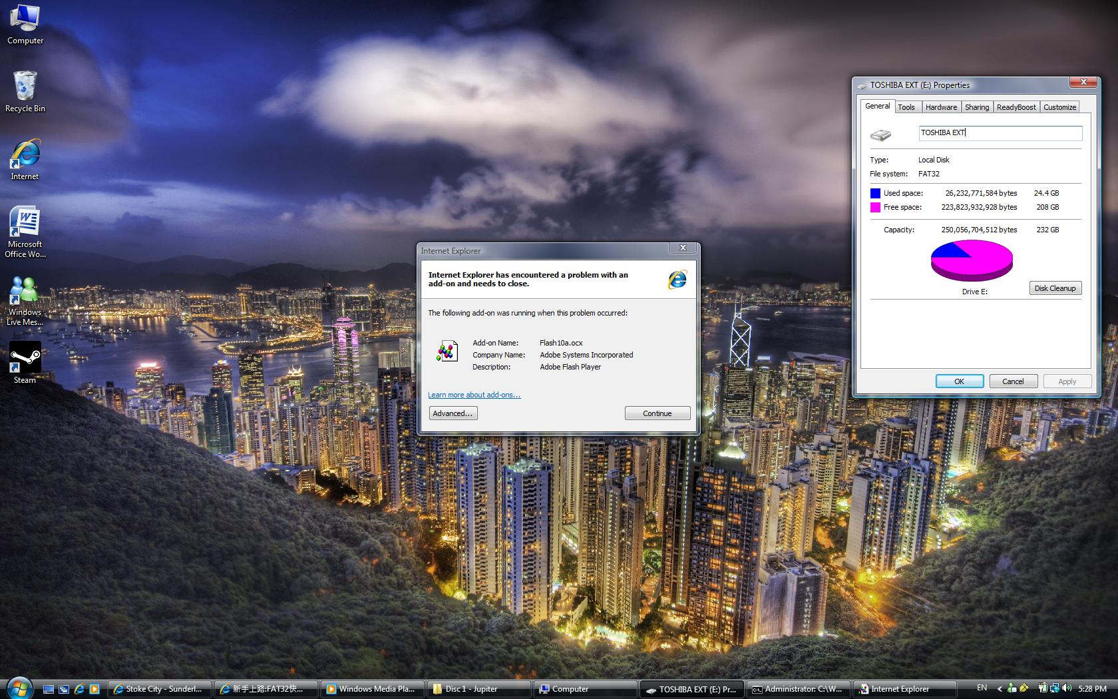The image size is (1118, 699).
Task: Click the magenta Free space color swatch
Action: tap(875, 207)
